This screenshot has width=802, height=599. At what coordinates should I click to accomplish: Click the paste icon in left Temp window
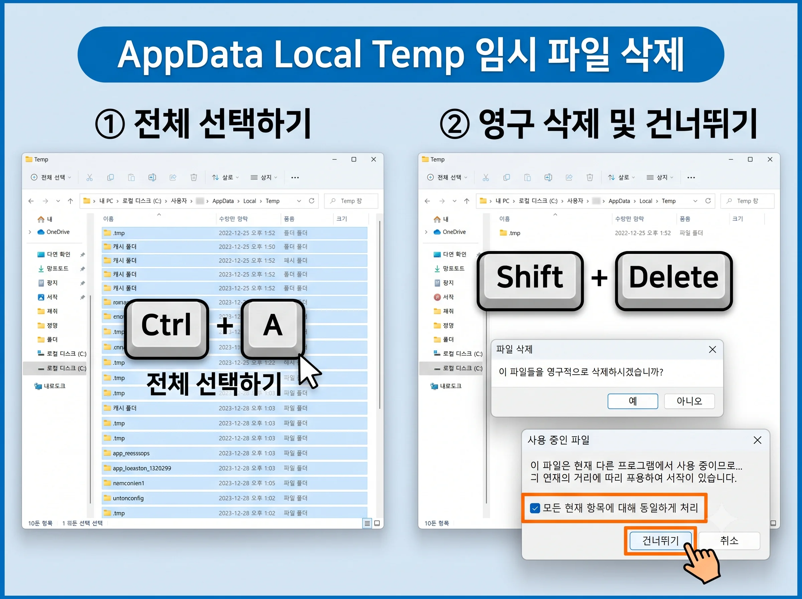pyautogui.click(x=131, y=177)
